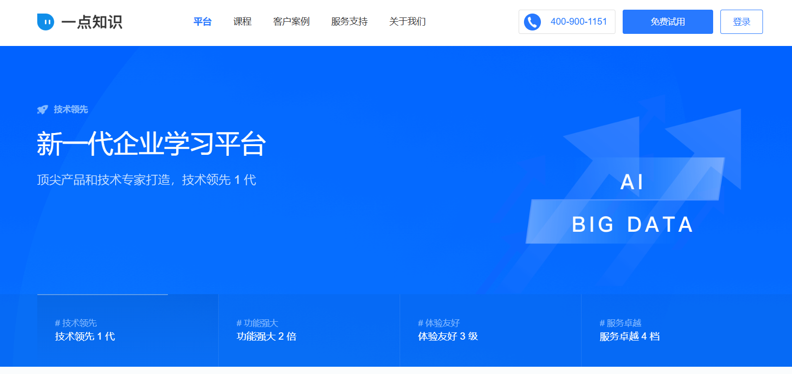792x374 pixels.
Task: Open 服务支持 from the top navigation
Action: click(x=349, y=22)
